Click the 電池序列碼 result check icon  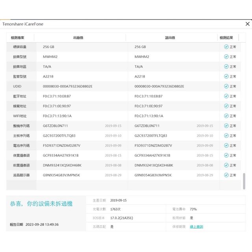[x=226, y=145]
